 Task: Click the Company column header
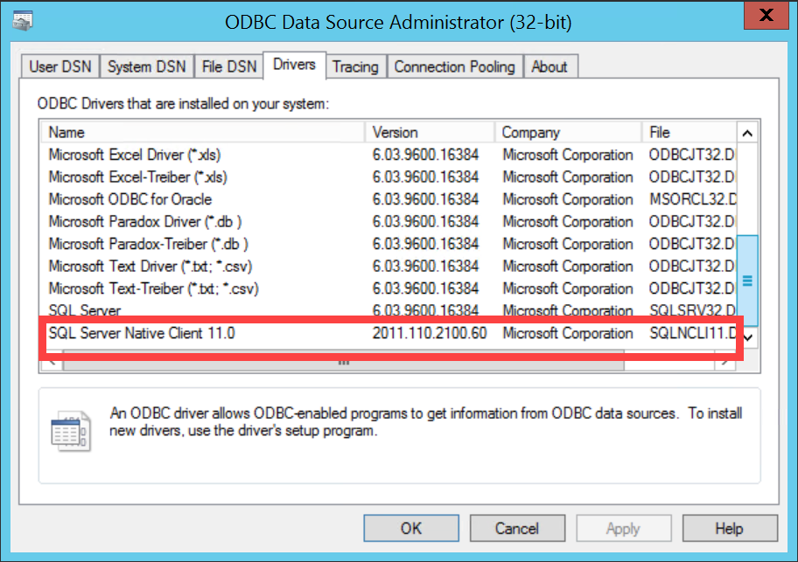coord(567,132)
